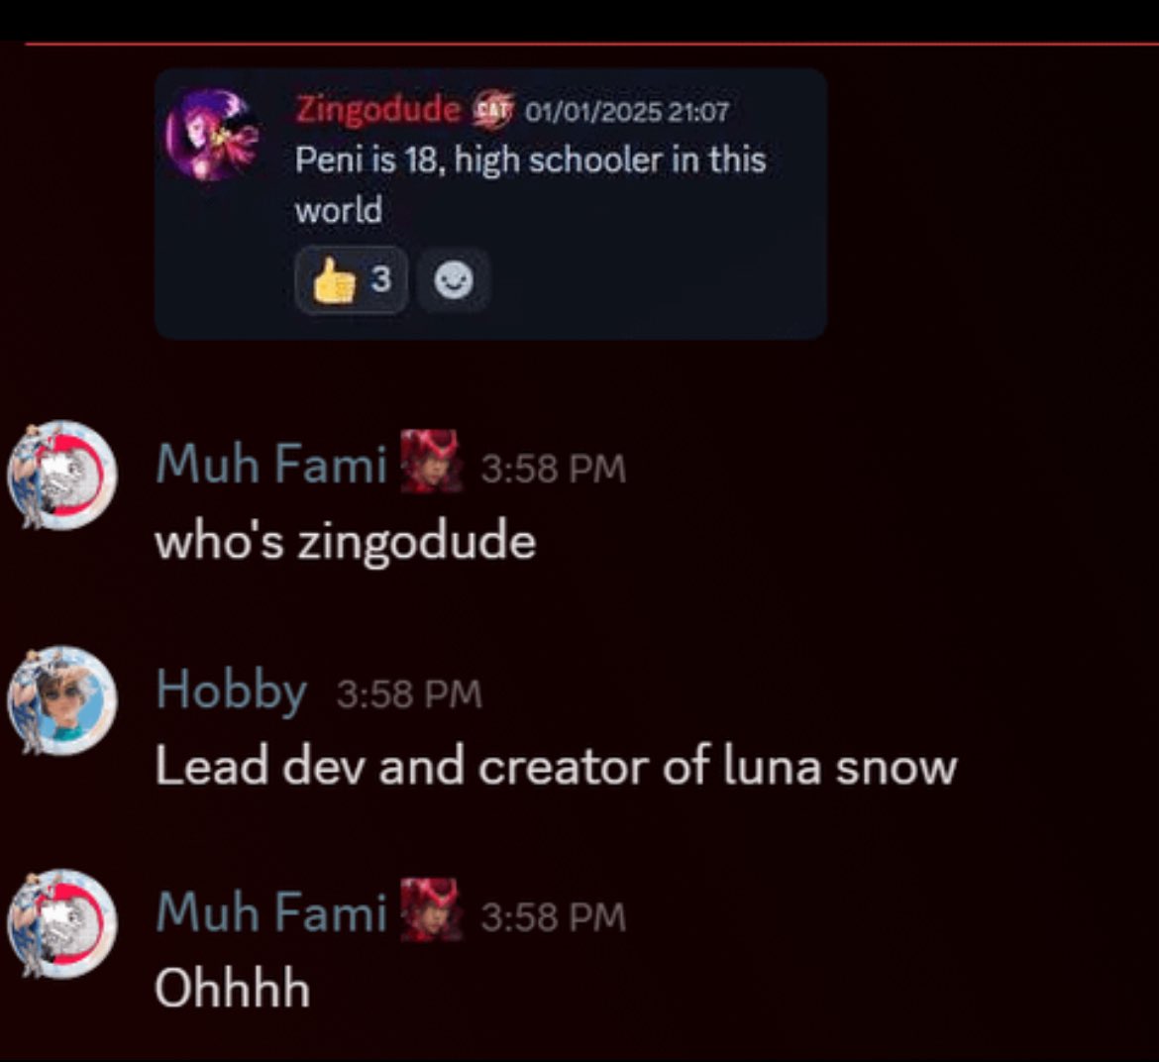Open Hobby's profile avatar
1159x1062 pixels.
point(62,699)
